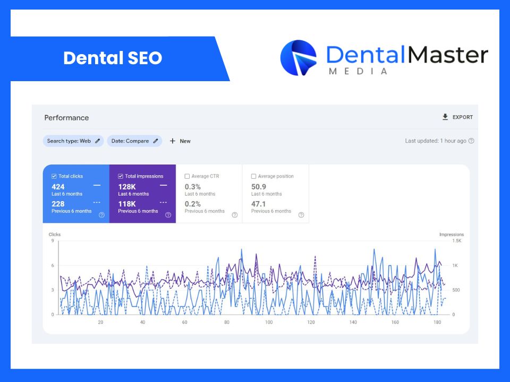The width and height of the screenshot is (510, 382).
Task: Open help icon in Average position card
Action: [x=301, y=215]
